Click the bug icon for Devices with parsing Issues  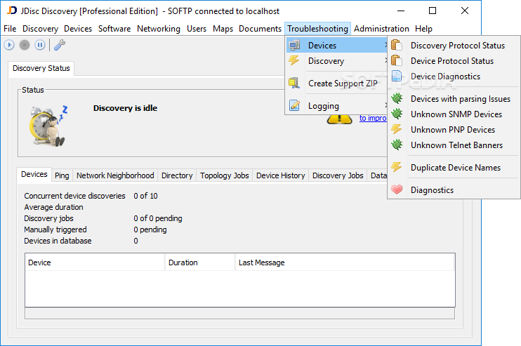pyautogui.click(x=397, y=98)
